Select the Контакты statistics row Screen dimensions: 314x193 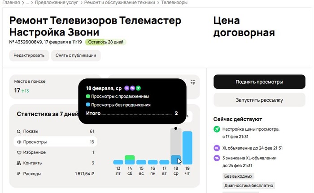click(x=55, y=163)
